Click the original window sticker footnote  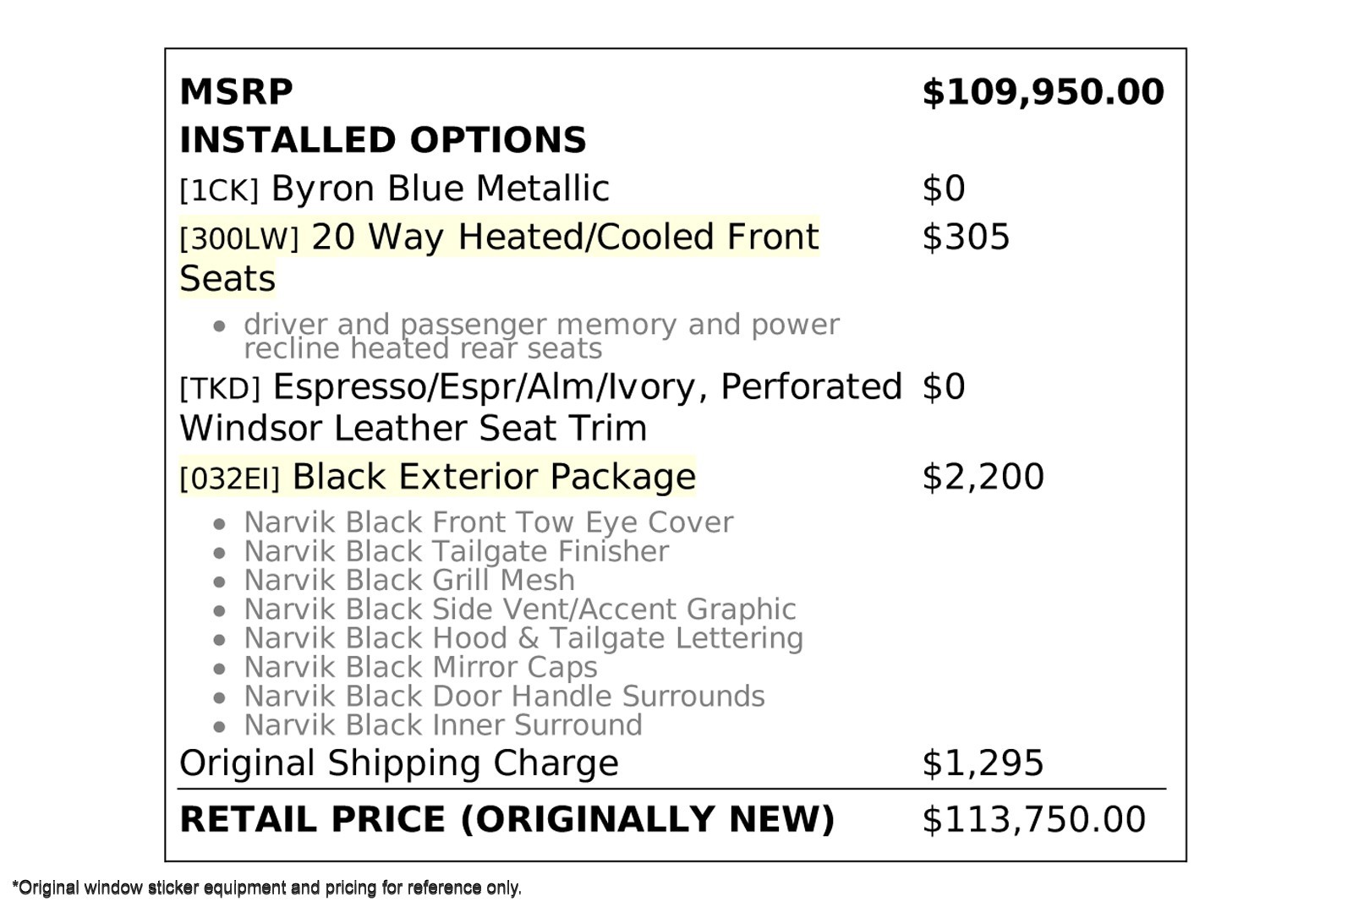click(266, 888)
